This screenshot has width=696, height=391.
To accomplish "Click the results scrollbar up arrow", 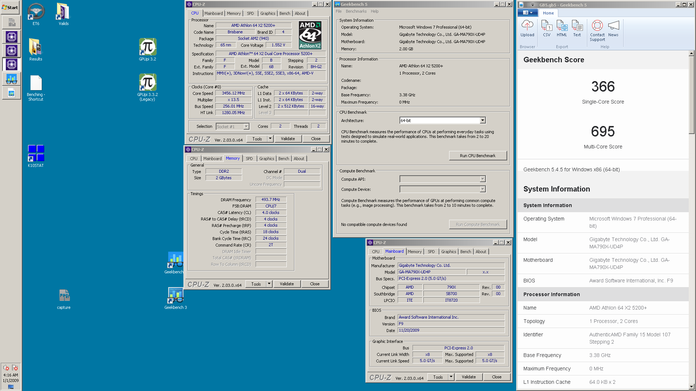I will coord(691,53).
